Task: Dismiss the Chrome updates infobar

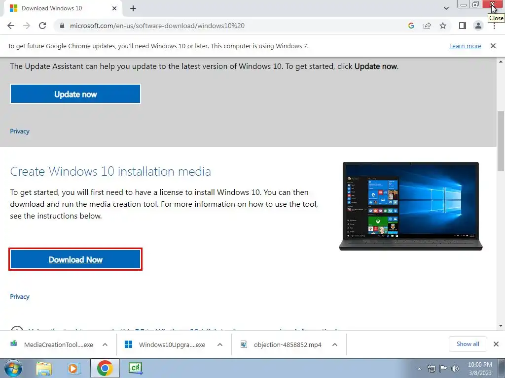Action: pos(493,46)
